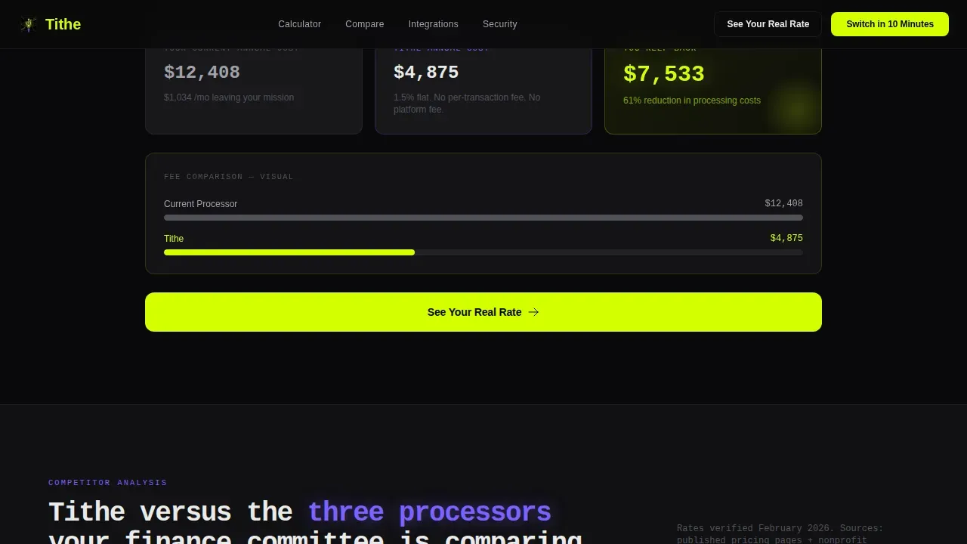Viewport: 967px width, 544px height.
Task: Click large See Your Real Rate button
Action: coord(483,312)
